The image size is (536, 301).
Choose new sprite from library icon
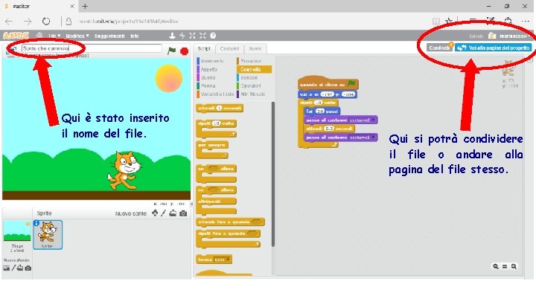(x=155, y=213)
